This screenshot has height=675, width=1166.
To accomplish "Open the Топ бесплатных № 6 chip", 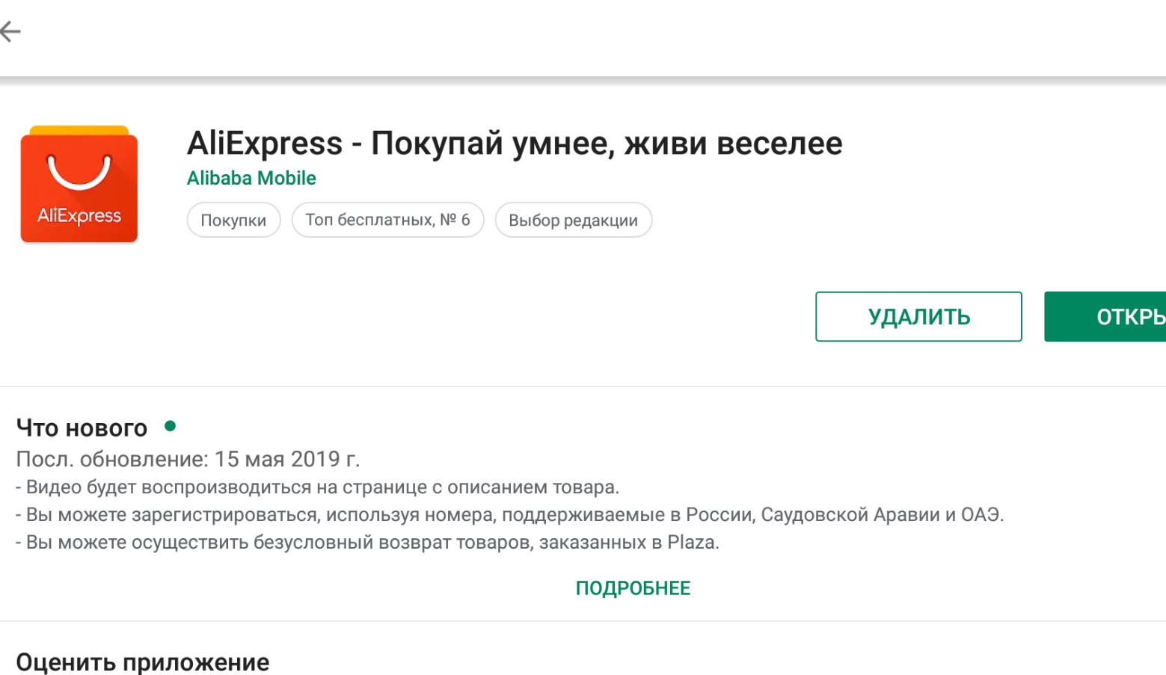I will (x=387, y=221).
